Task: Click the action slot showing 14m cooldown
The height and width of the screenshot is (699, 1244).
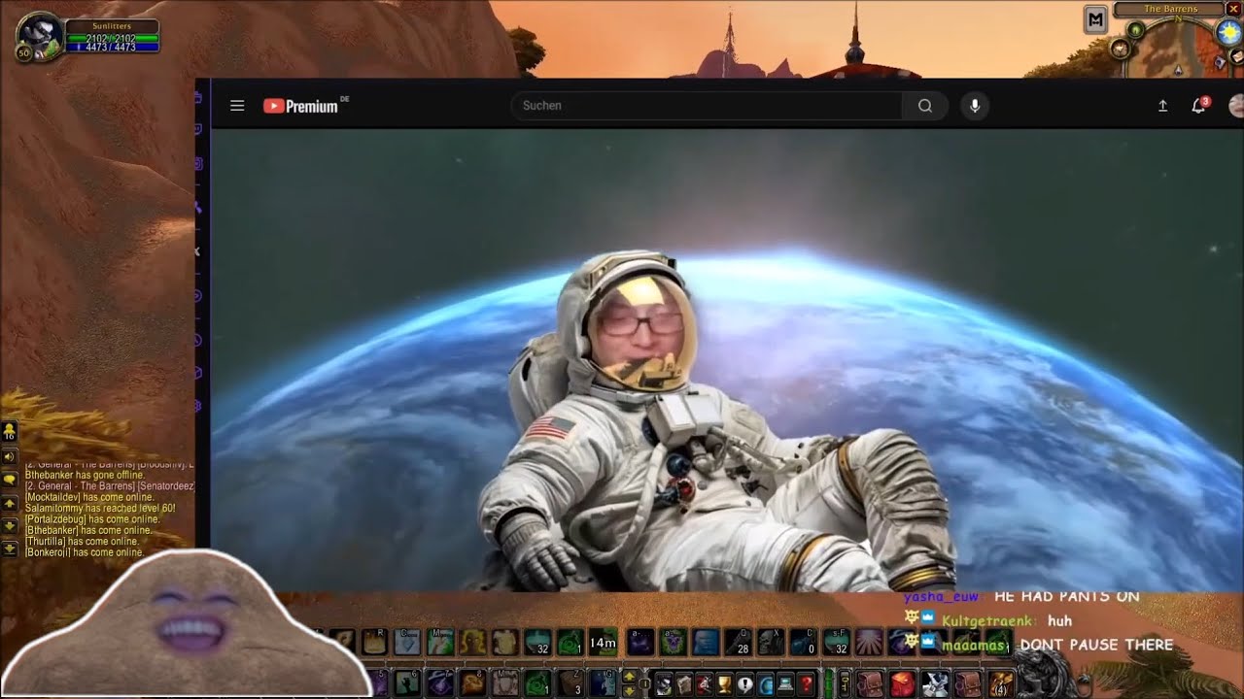Action: point(603,642)
